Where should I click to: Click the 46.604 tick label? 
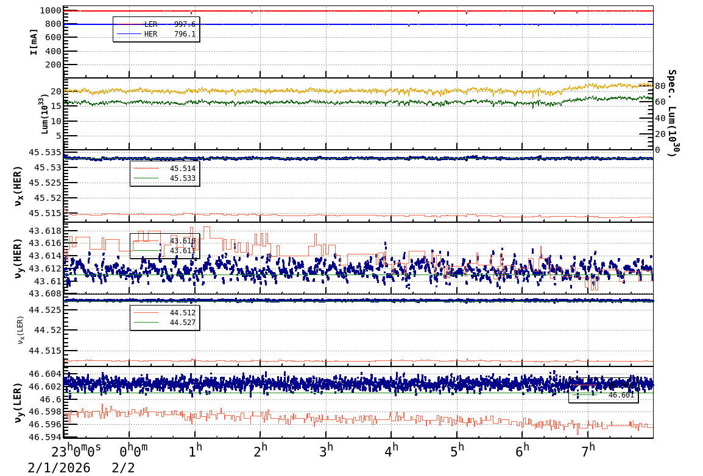[45, 374]
